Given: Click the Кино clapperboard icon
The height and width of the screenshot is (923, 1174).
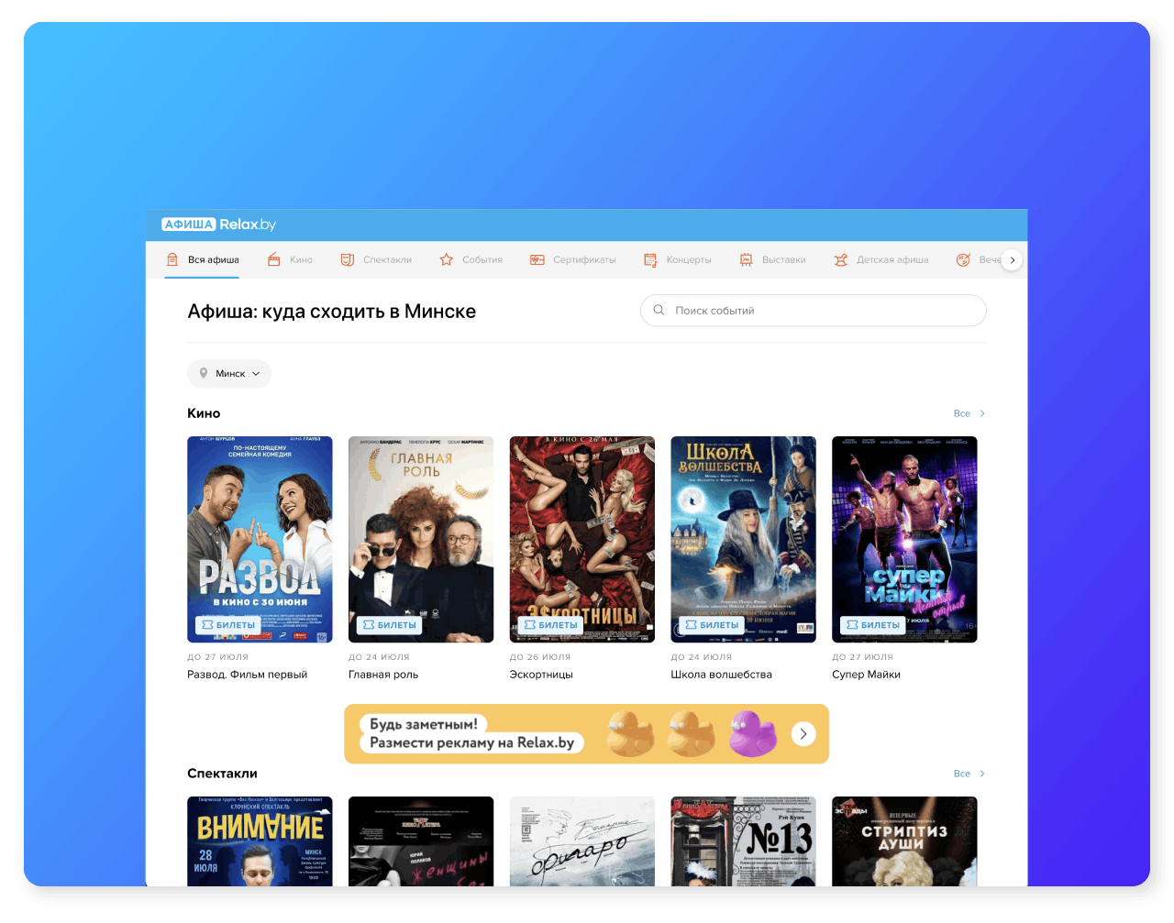Looking at the screenshot, I should click(x=273, y=259).
